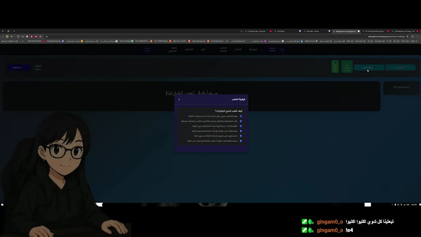421x237 pixels.
Task: Open الرئيسية in site navigation
Action: pos(253,49)
